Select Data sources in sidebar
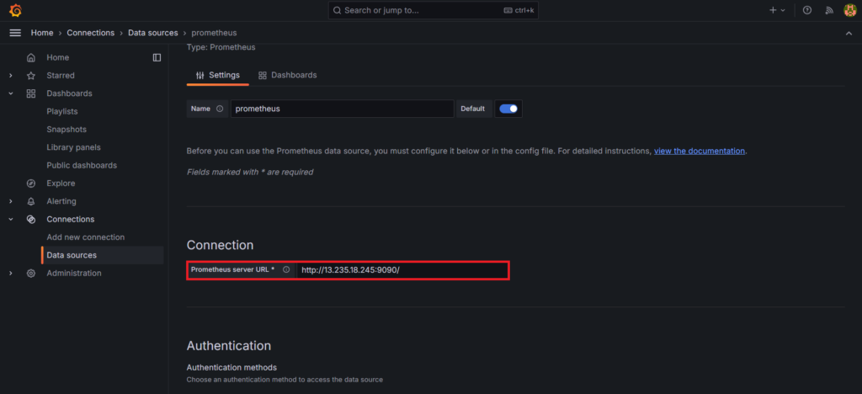This screenshot has height=394, width=862. click(x=103, y=256)
